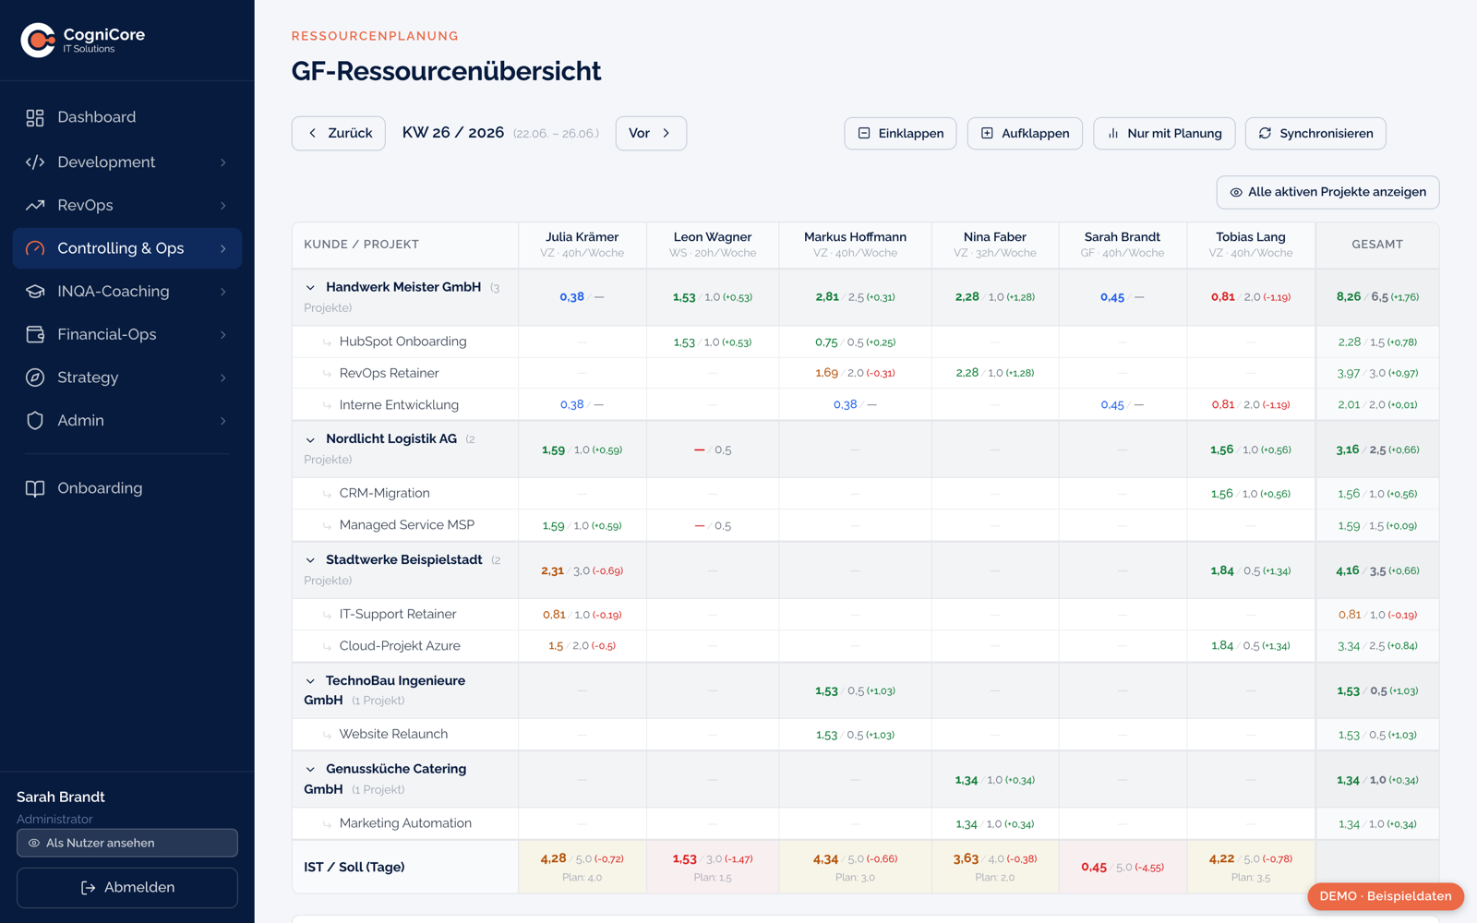Click the INQA-Coaching graduation cap icon
The image size is (1477, 923).
click(x=35, y=292)
